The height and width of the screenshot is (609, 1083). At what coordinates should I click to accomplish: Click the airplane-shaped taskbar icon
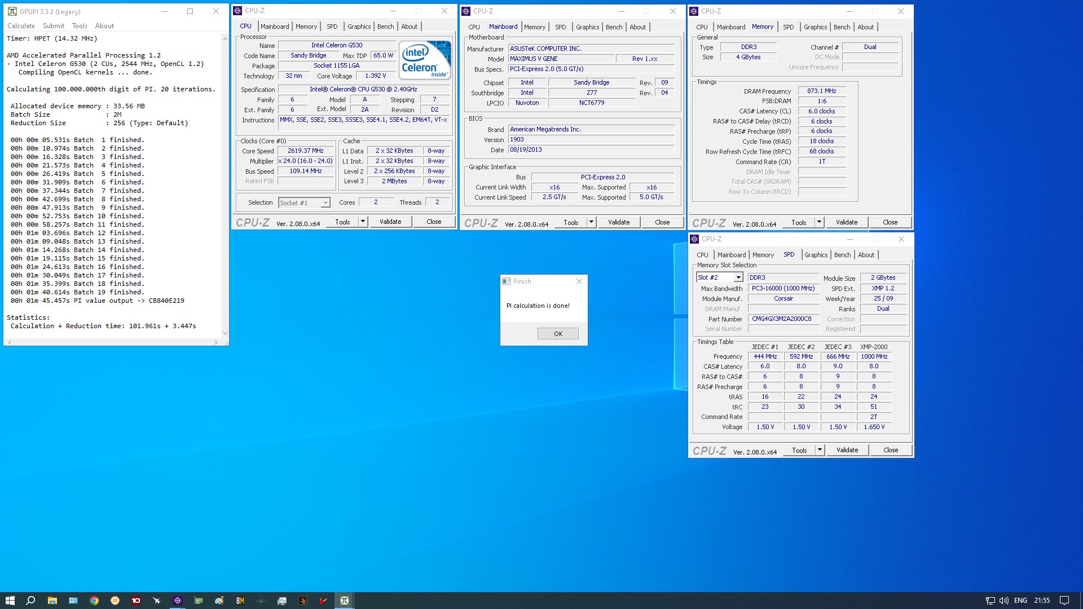(x=157, y=601)
